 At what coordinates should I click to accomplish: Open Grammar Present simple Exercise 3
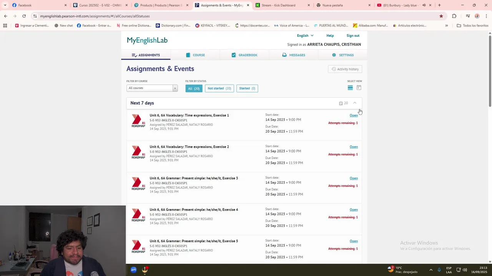pos(354,178)
